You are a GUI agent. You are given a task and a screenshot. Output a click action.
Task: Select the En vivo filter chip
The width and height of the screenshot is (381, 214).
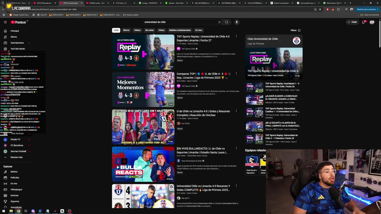click(x=199, y=30)
